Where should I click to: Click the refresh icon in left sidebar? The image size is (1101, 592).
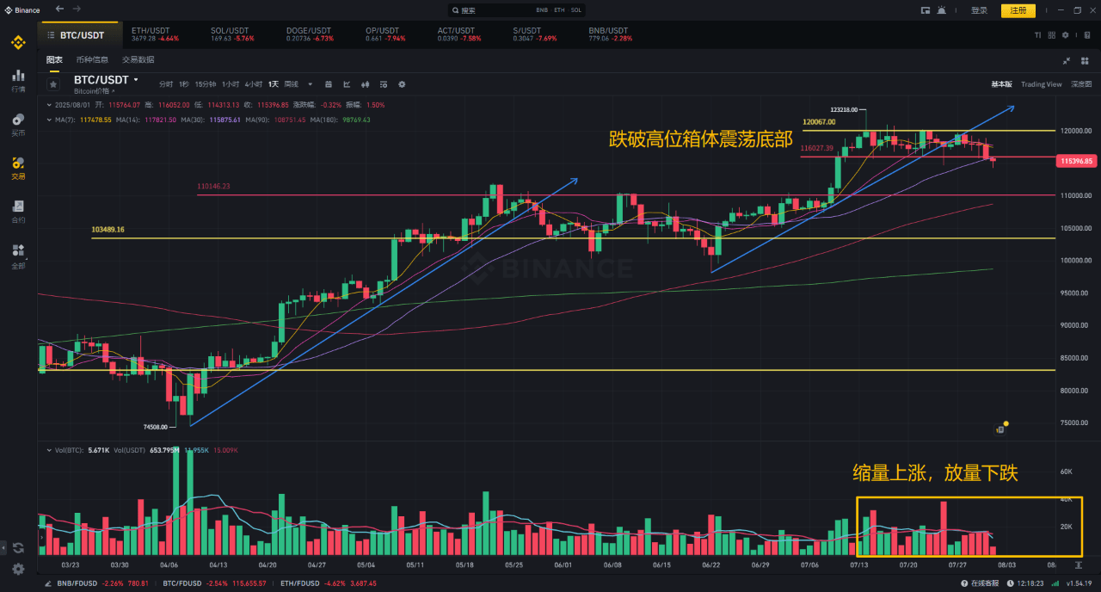pyautogui.click(x=18, y=547)
